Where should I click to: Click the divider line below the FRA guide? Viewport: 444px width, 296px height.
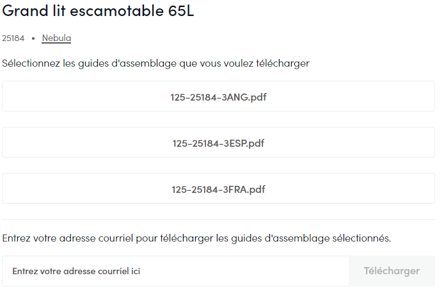click(218, 219)
